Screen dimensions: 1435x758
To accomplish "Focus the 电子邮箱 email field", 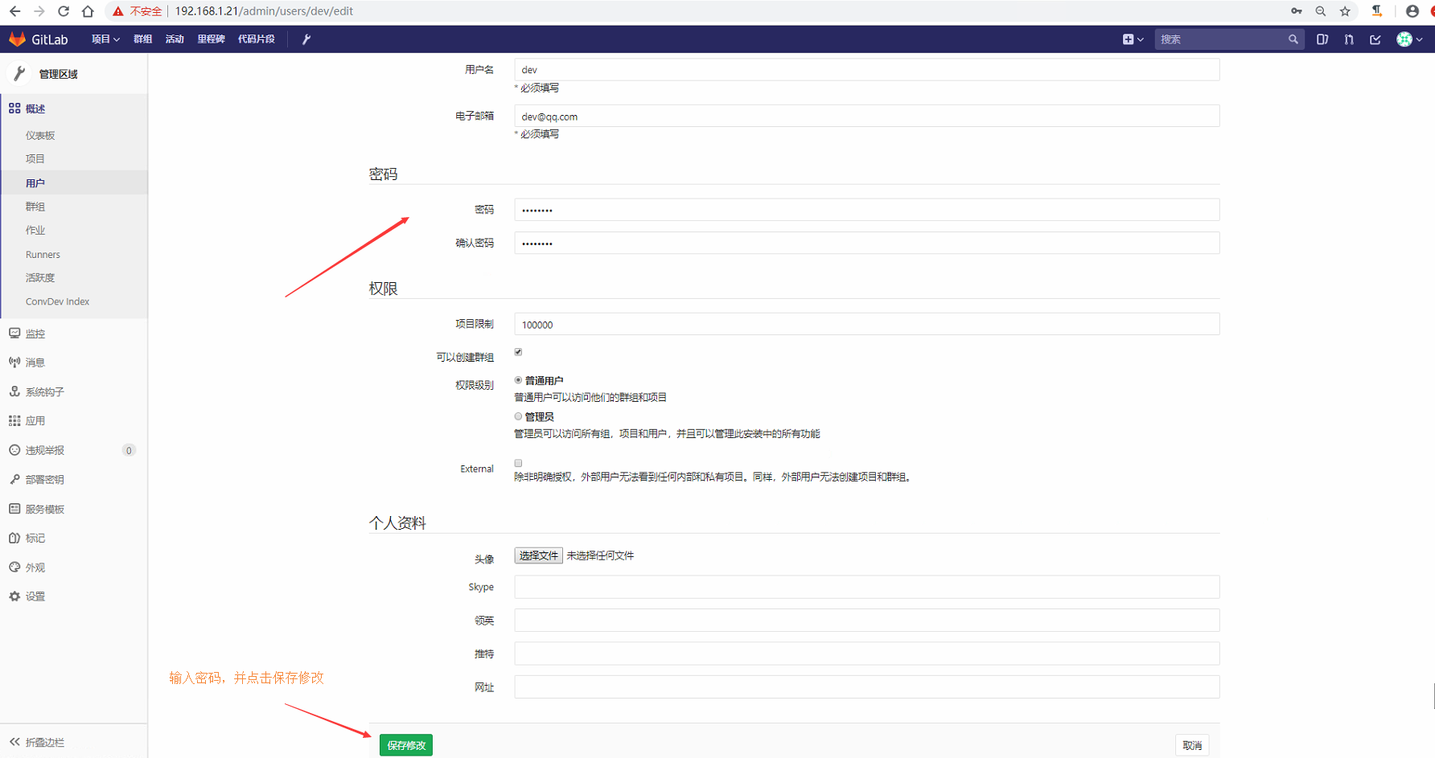I will click(x=867, y=117).
